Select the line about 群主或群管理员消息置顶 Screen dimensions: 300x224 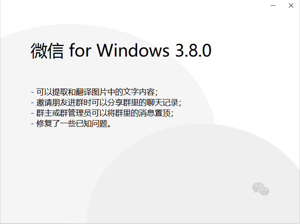pos(102,113)
